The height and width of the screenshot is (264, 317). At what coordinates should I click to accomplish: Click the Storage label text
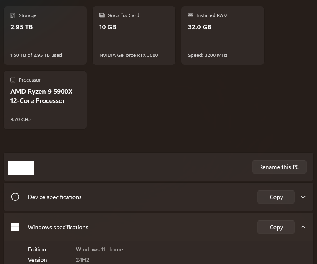[28, 15]
